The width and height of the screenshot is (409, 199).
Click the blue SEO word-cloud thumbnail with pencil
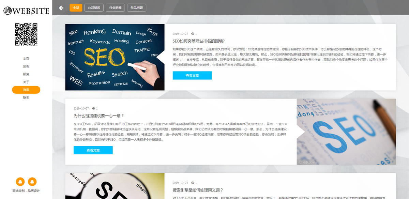[346, 132]
